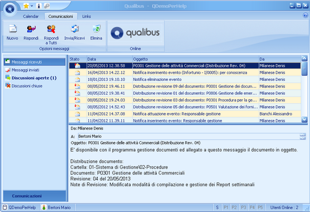This screenshot has height=212, width=310.
Task: Open the Links tab
Action: (x=86, y=16)
